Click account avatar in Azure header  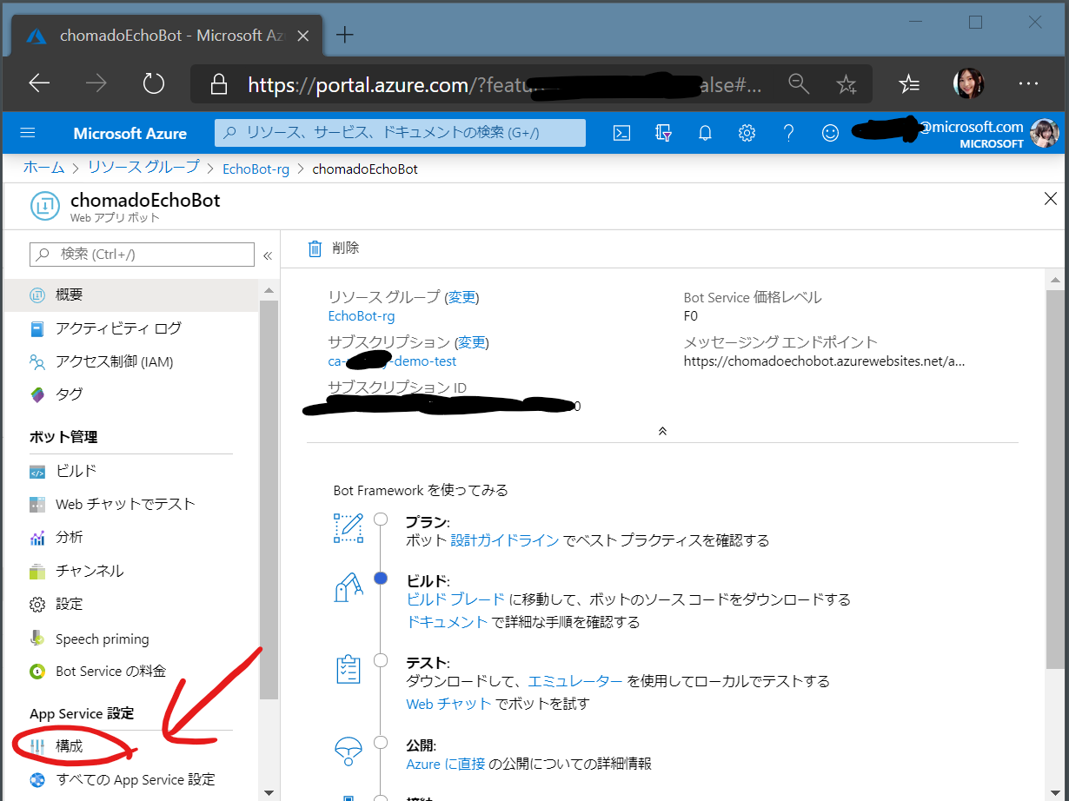tap(1044, 133)
